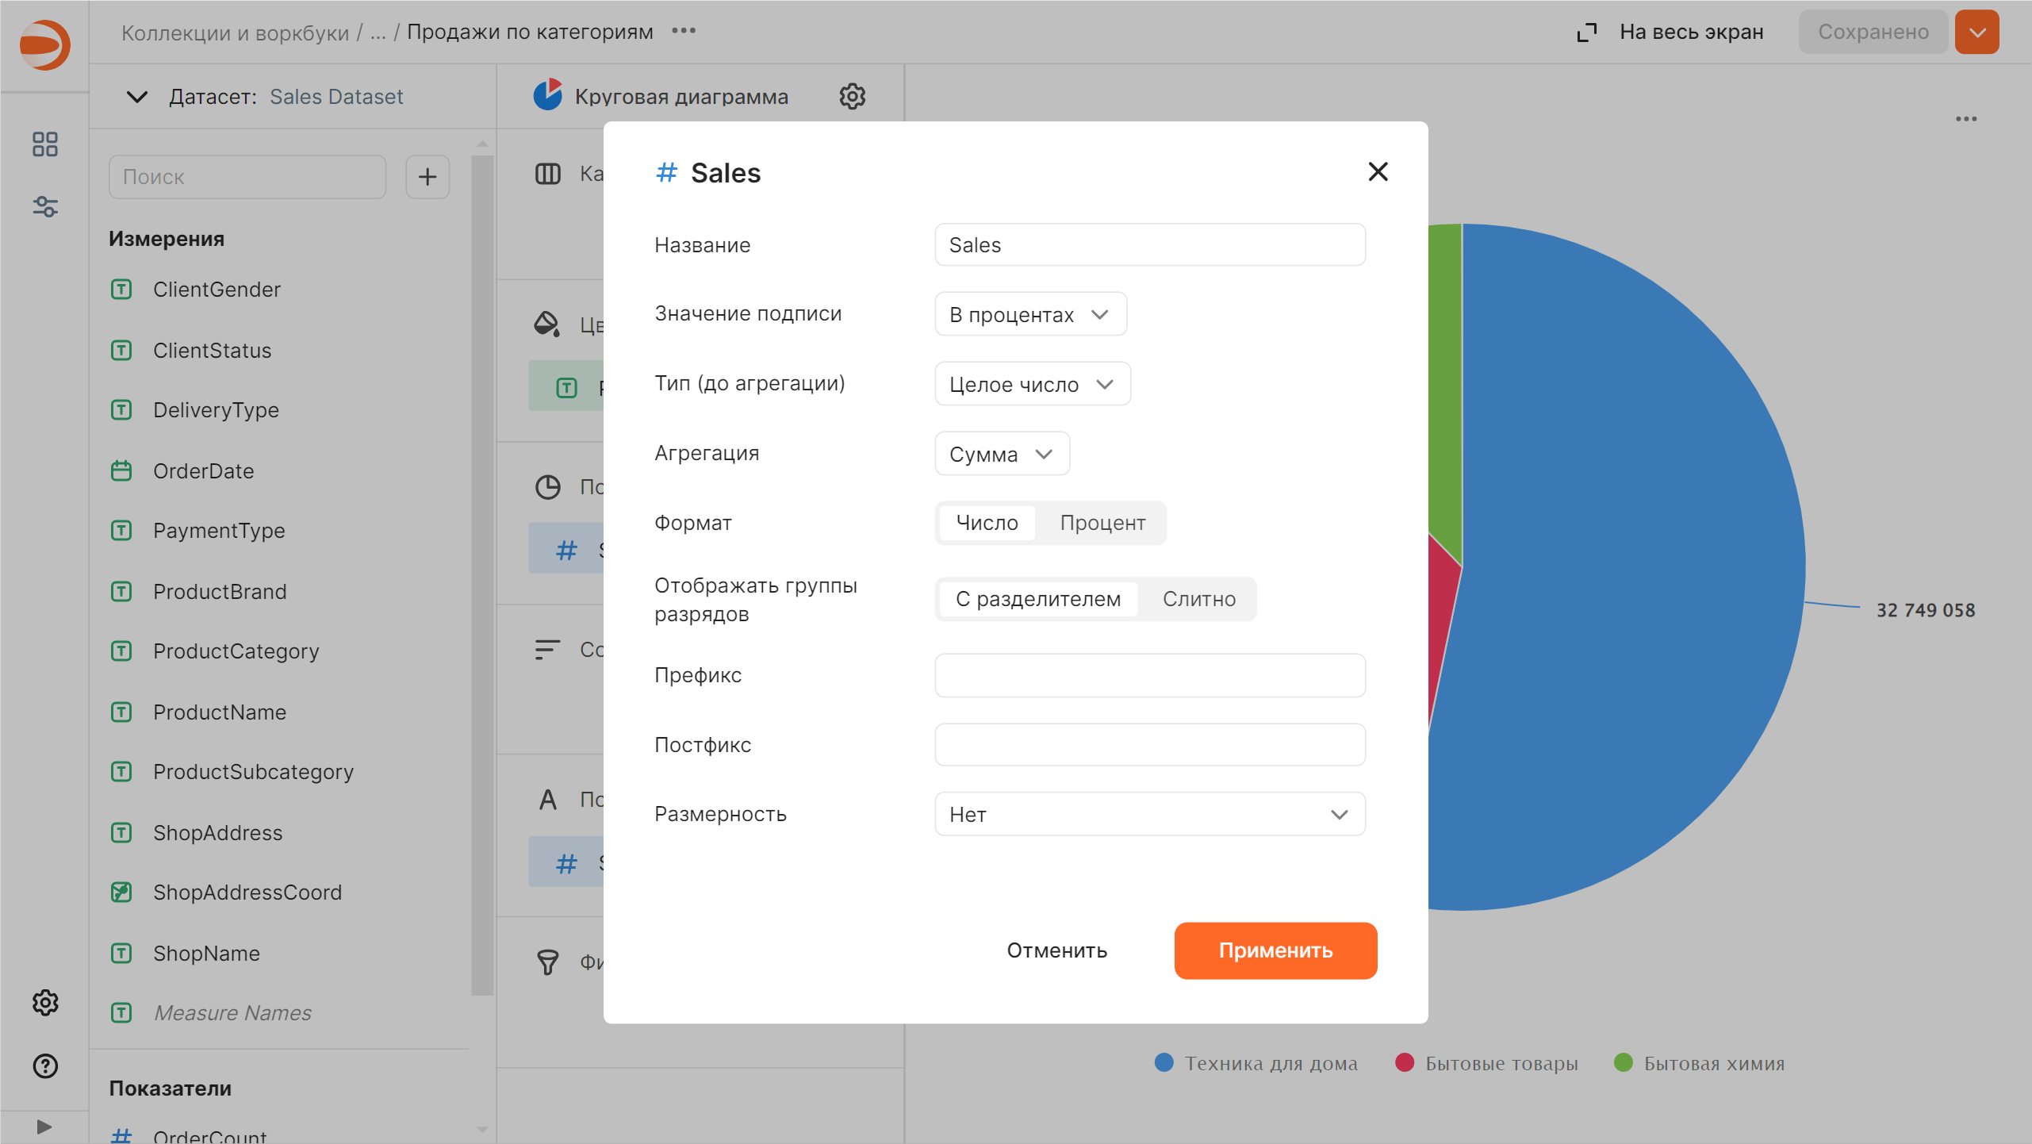Open chart settings gear icon
Screen dimensions: 2032x1144
[852, 97]
